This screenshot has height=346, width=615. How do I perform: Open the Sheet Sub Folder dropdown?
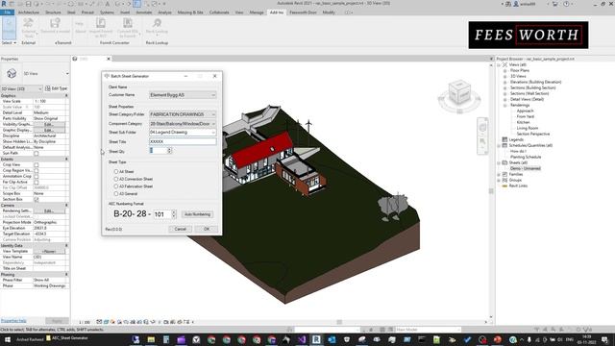coord(183,133)
